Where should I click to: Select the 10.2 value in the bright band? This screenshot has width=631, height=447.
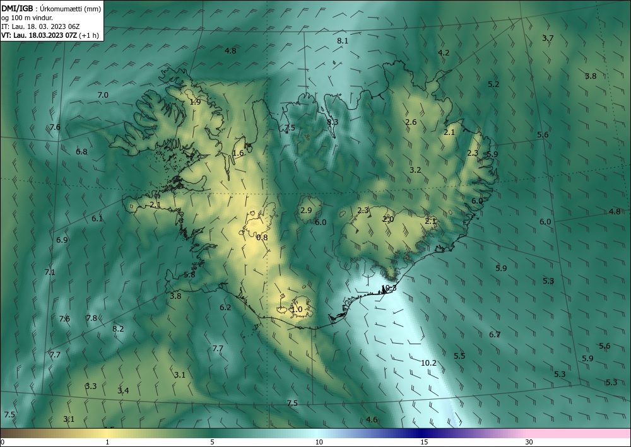(428, 363)
